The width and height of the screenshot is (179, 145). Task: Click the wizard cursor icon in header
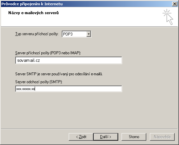coord(168,17)
